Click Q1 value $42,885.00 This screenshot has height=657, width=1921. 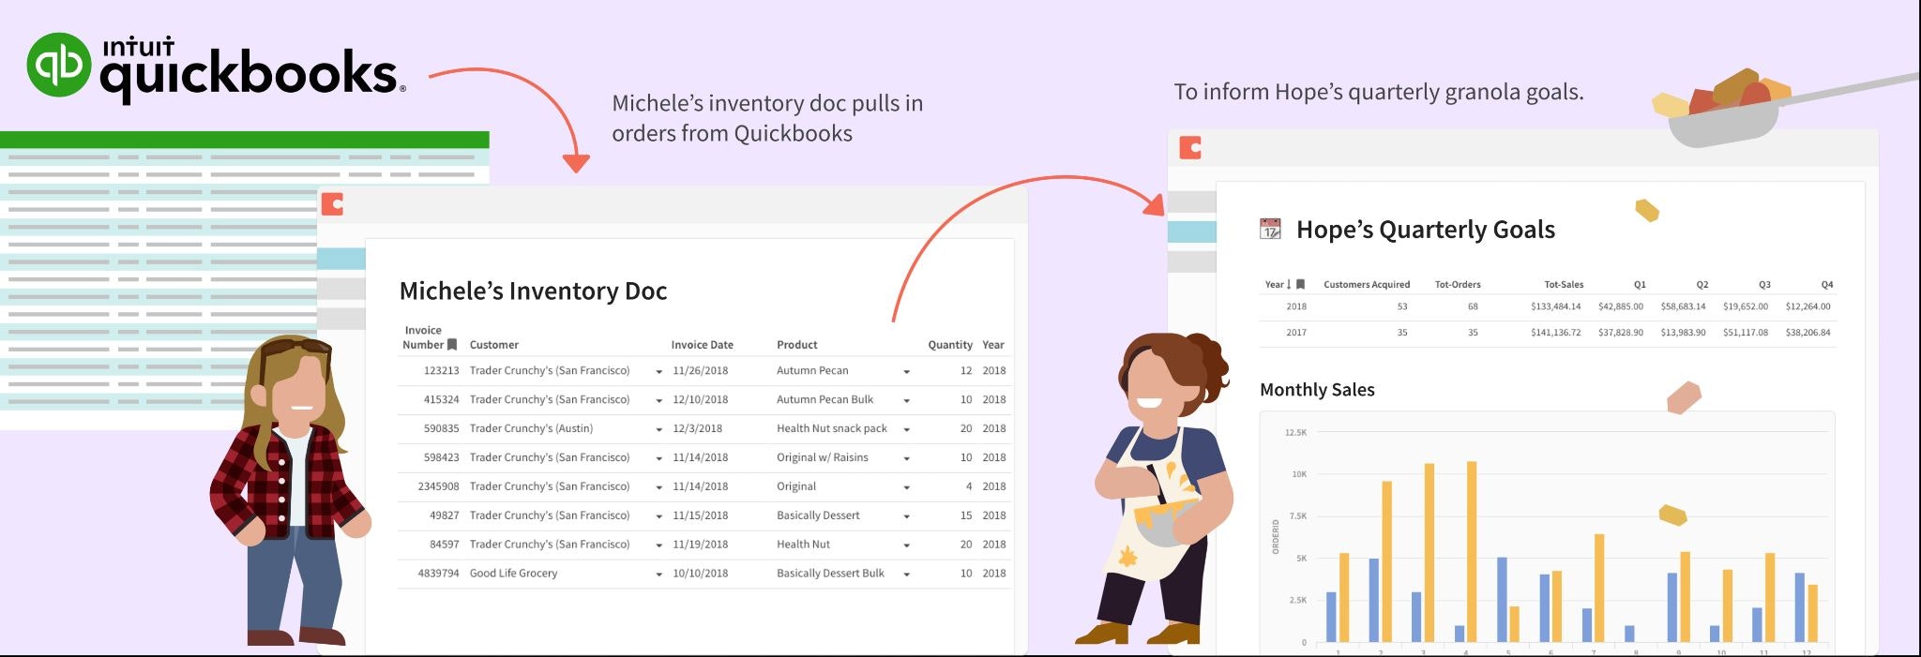click(1621, 306)
